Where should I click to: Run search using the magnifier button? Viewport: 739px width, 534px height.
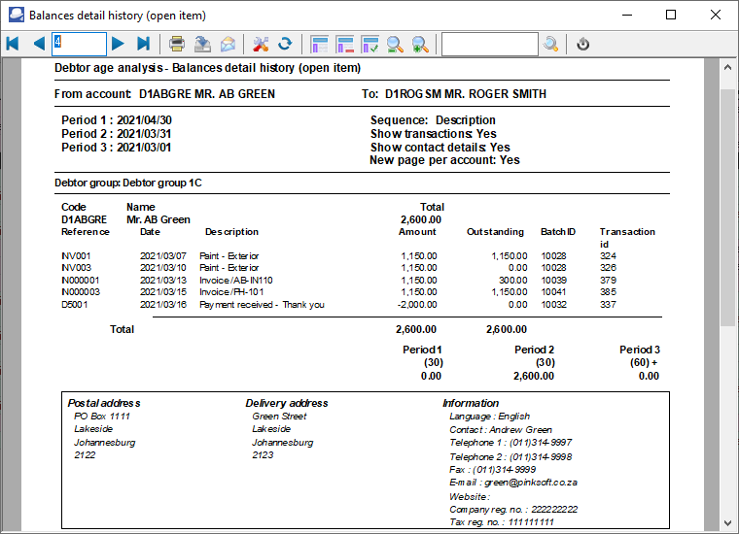point(551,44)
